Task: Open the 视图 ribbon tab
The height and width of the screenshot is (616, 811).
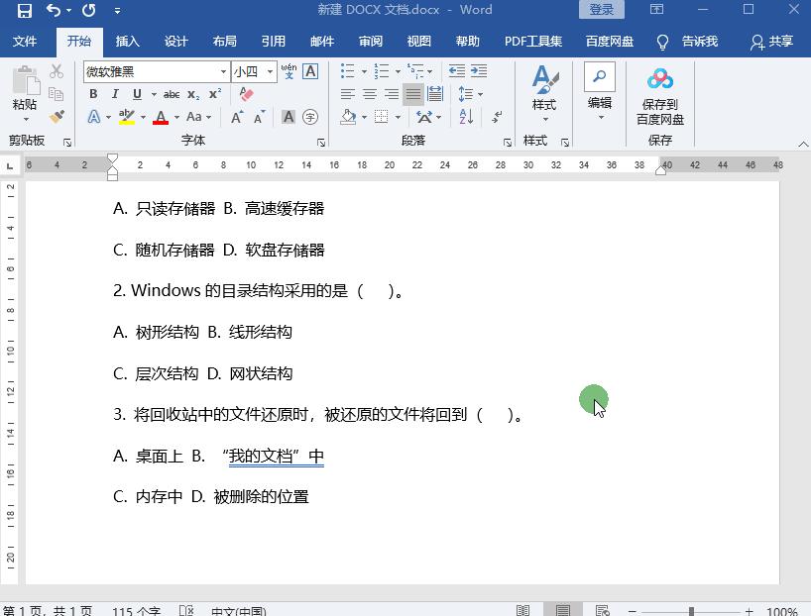Action: click(417, 42)
